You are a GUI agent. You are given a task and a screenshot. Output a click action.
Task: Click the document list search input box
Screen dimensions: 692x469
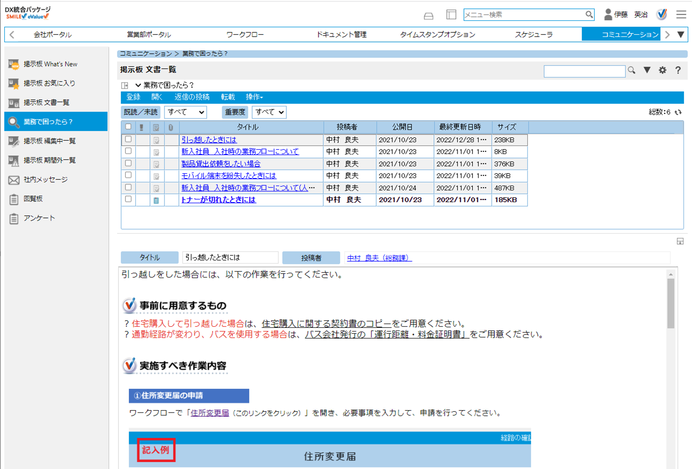tap(585, 71)
